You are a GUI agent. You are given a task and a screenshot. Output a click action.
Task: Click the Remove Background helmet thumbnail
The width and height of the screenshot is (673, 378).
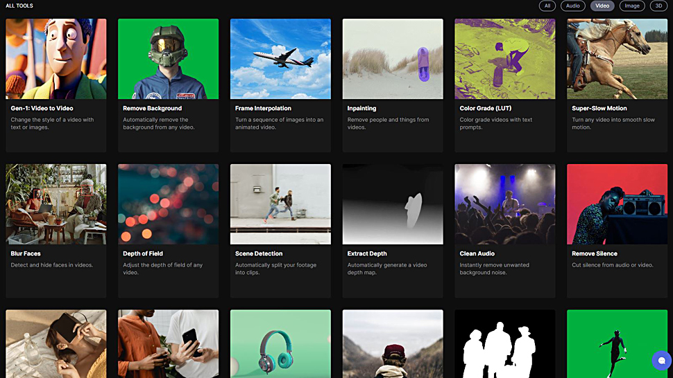click(168, 59)
